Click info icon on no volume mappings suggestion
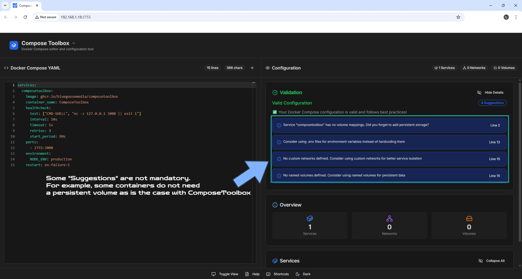522x279 pixels. (x=279, y=125)
